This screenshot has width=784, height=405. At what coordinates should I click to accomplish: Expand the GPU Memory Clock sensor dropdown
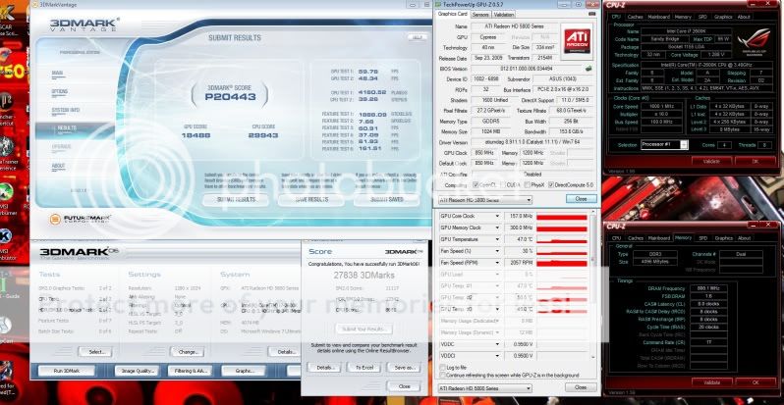click(497, 228)
